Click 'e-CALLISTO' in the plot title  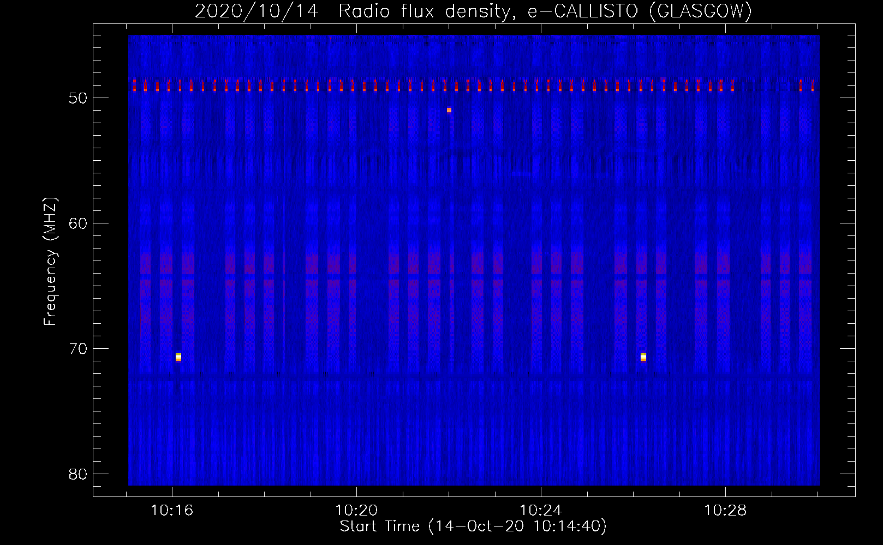click(x=582, y=11)
